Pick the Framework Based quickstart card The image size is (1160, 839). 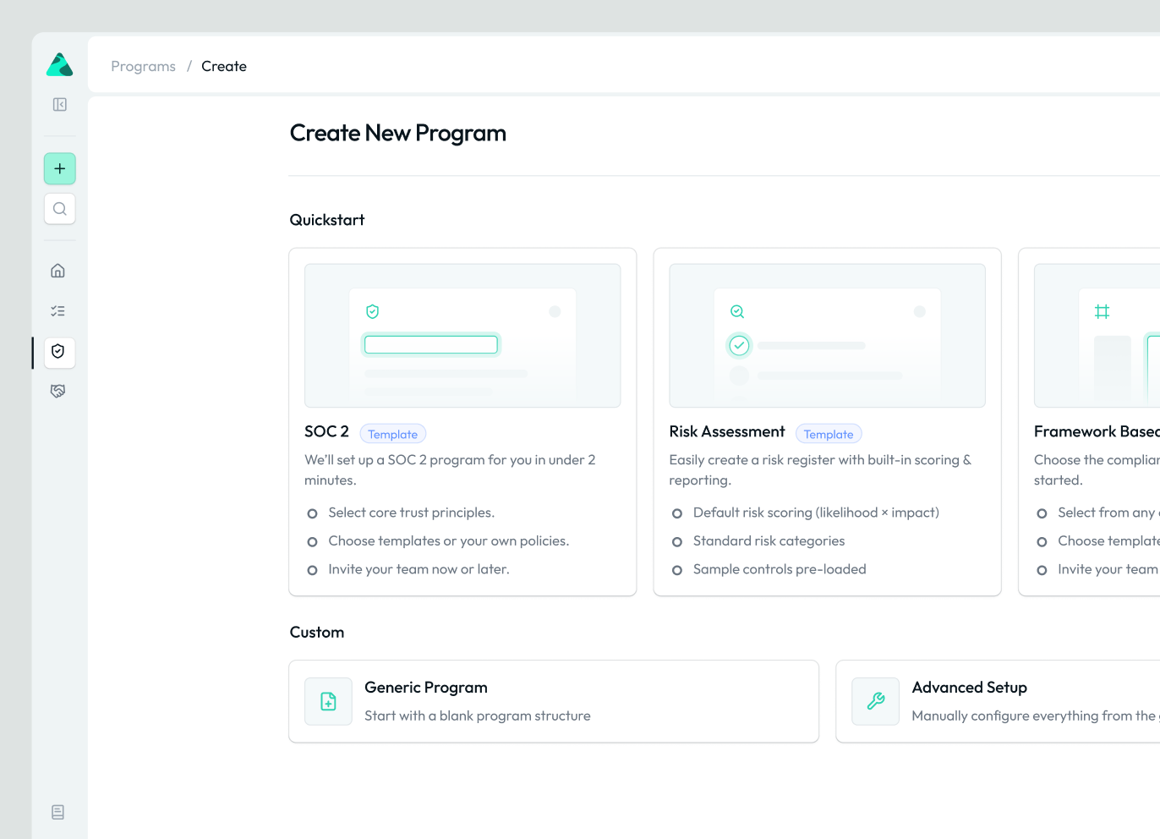(x=1090, y=422)
